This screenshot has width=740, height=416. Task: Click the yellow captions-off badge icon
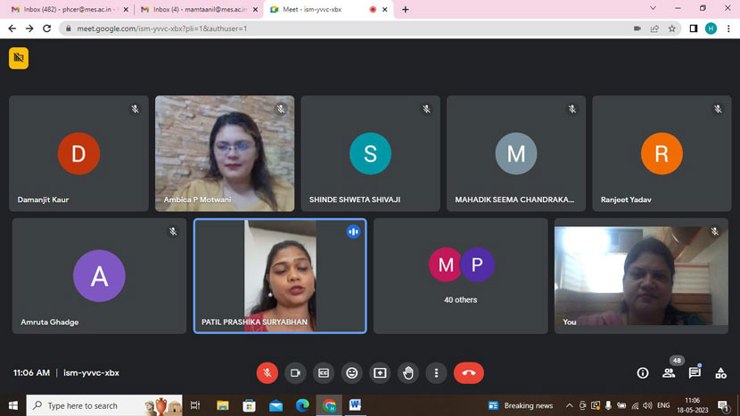click(19, 58)
